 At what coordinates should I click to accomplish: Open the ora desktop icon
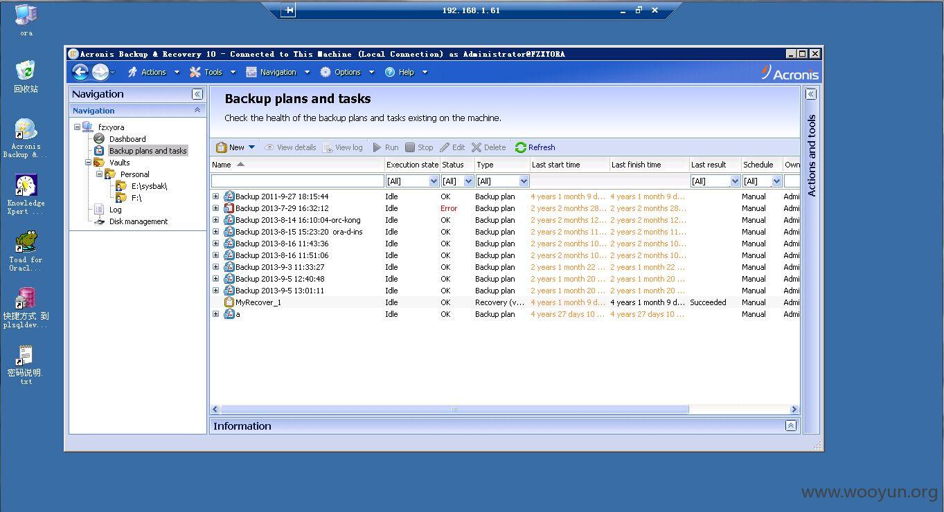[x=26, y=20]
